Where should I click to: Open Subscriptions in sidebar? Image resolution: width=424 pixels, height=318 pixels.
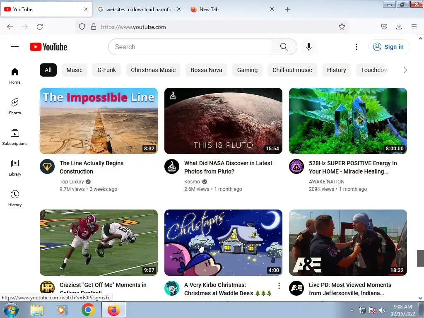[x=15, y=137]
